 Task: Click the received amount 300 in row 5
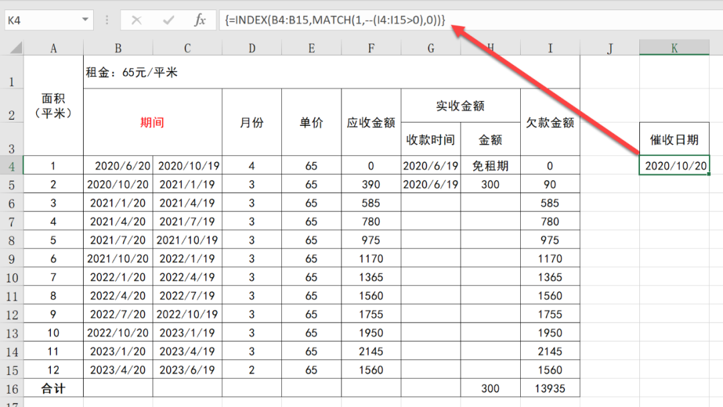490,184
